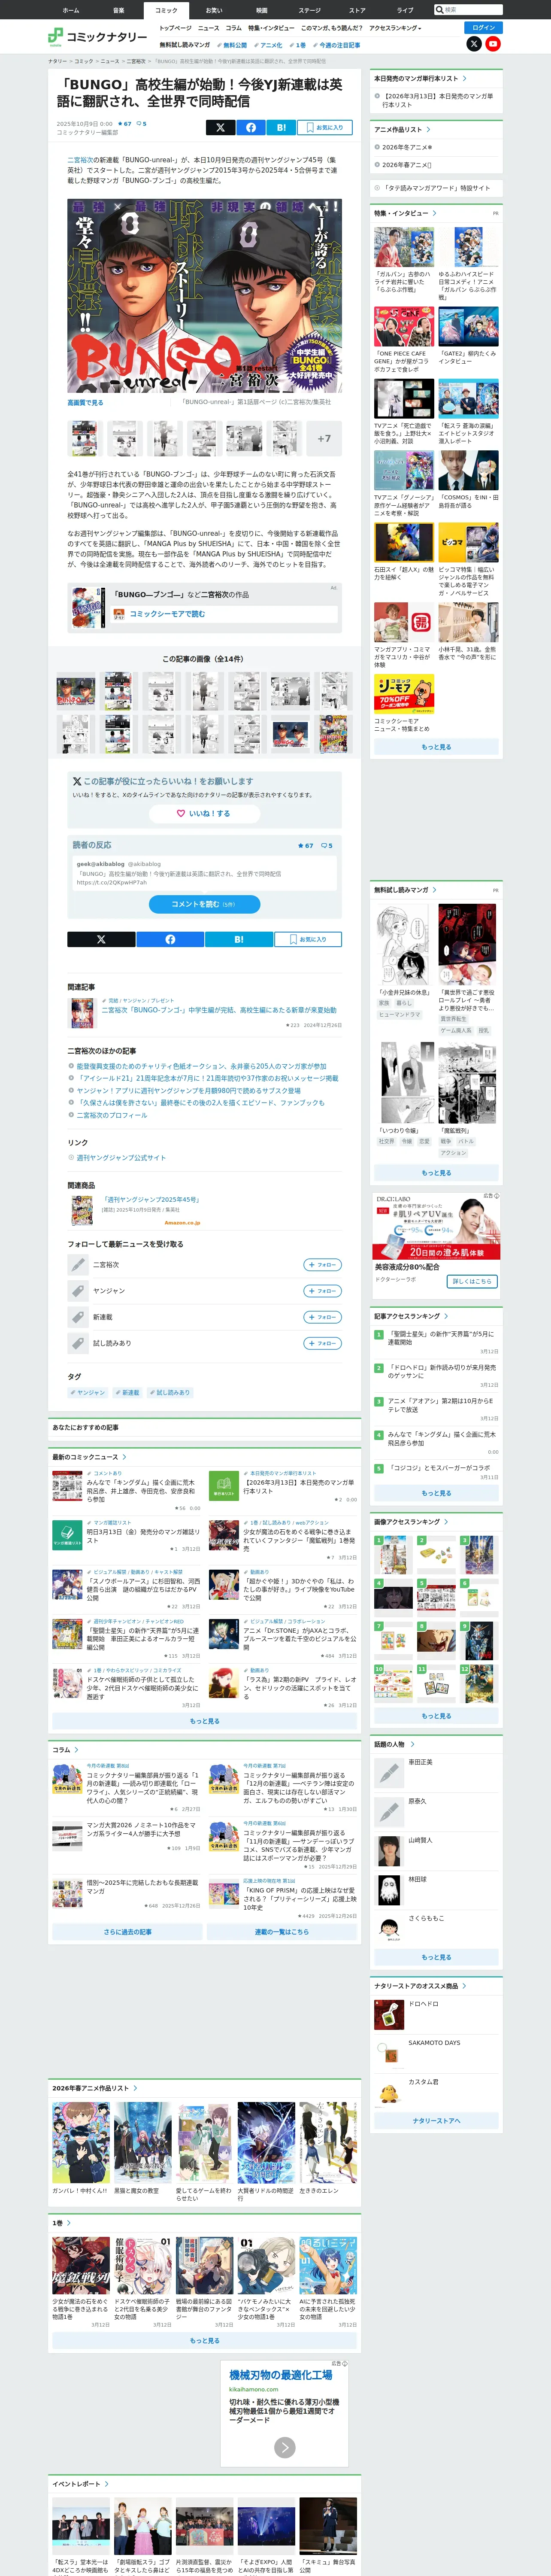Click the 新連載 tag chip
This screenshot has width=551, height=2576.
point(128,1392)
